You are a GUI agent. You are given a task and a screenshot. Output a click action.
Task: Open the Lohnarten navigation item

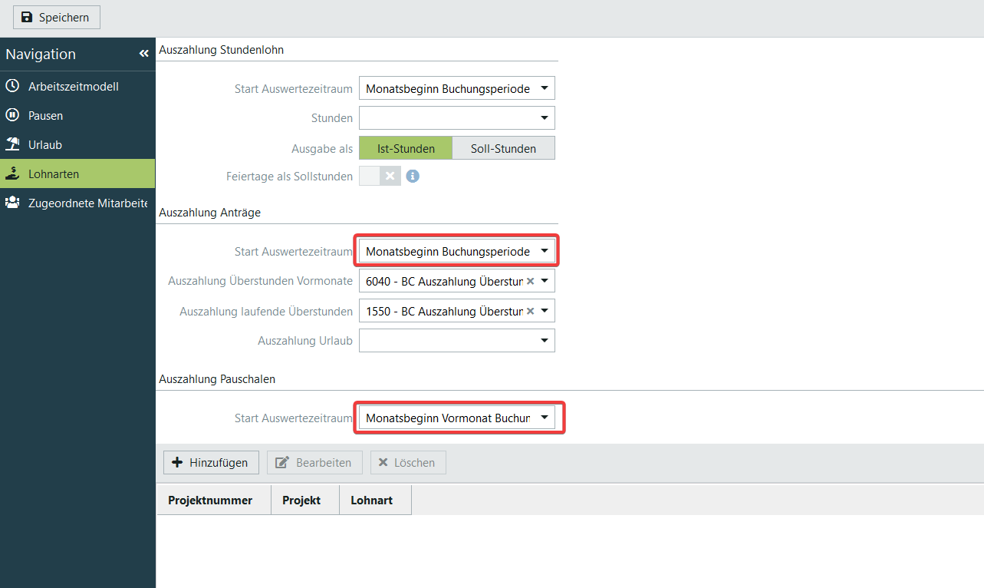pos(54,173)
